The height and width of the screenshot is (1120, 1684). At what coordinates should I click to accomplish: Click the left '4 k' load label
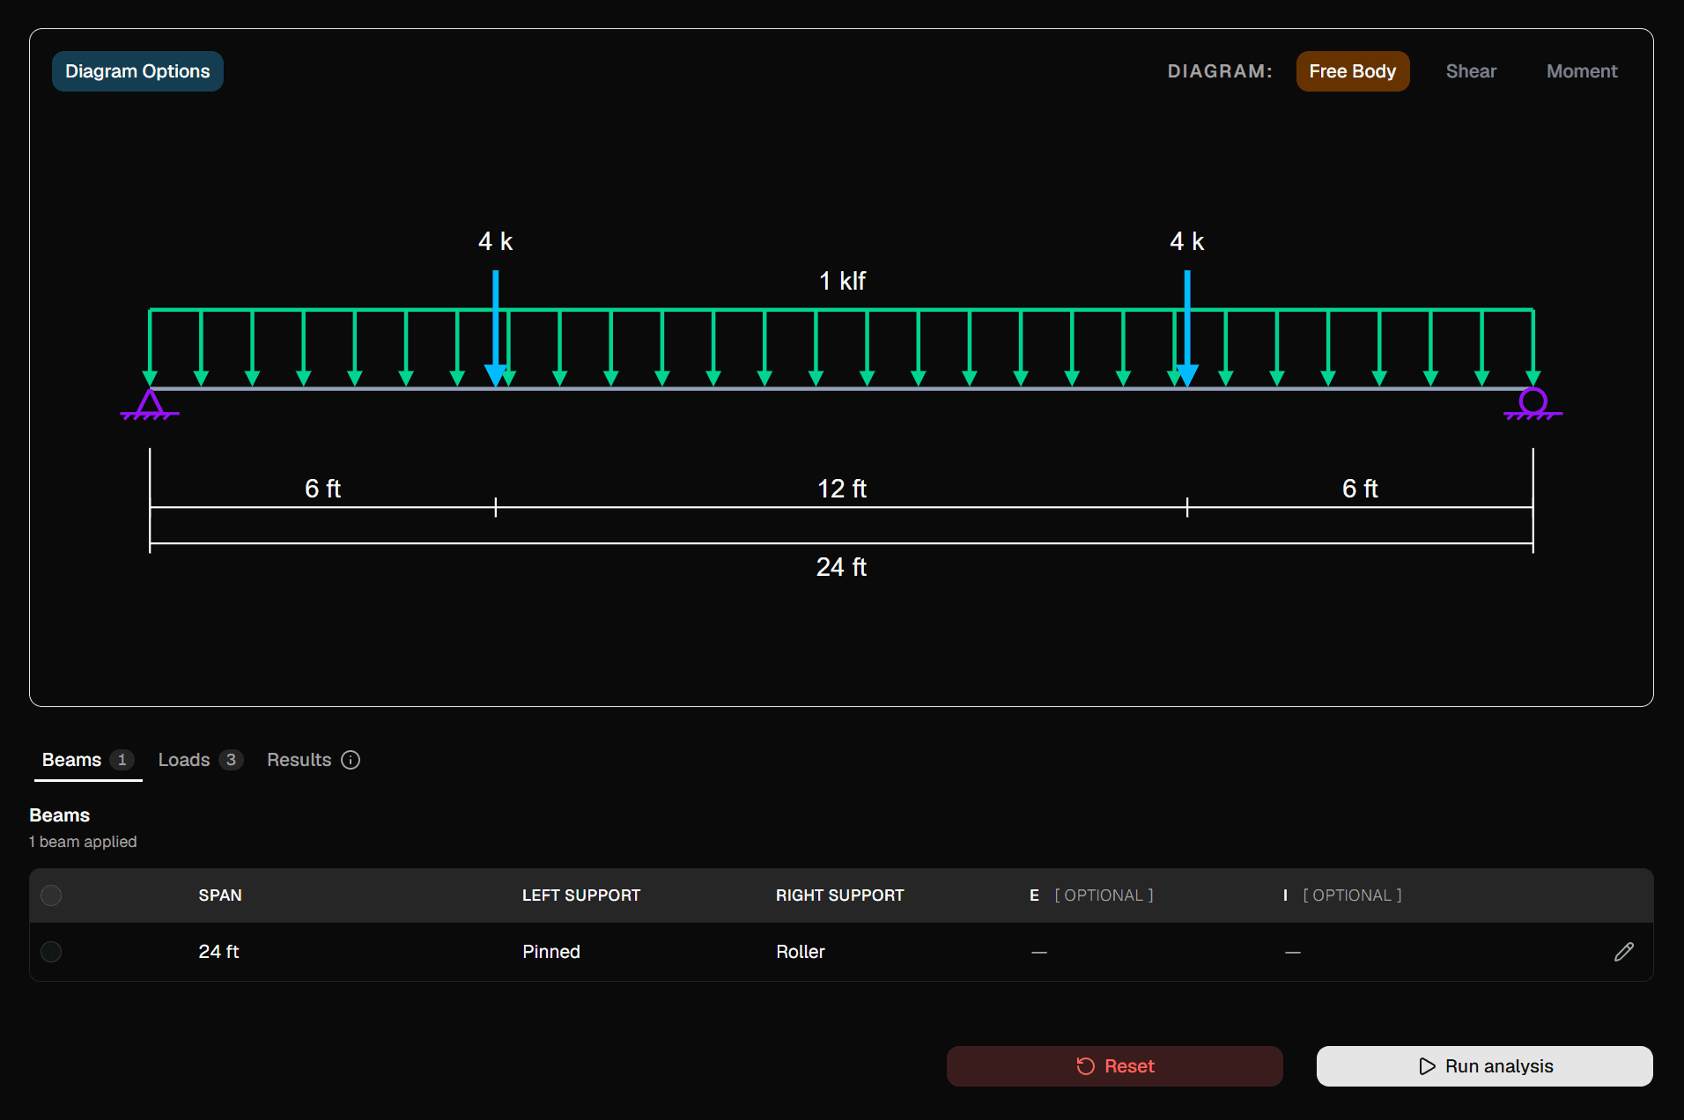[495, 241]
